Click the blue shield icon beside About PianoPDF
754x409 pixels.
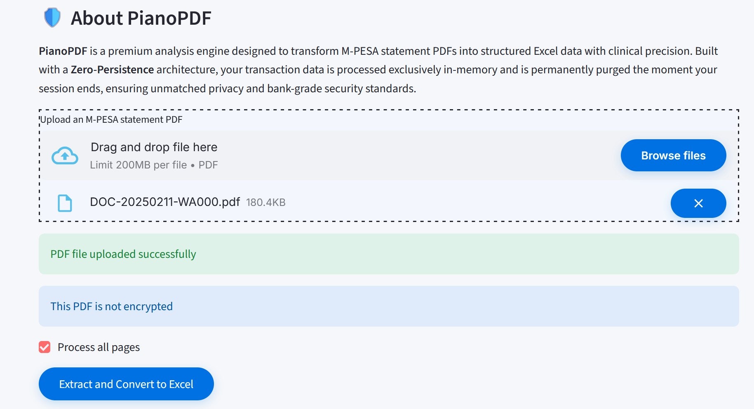52,17
